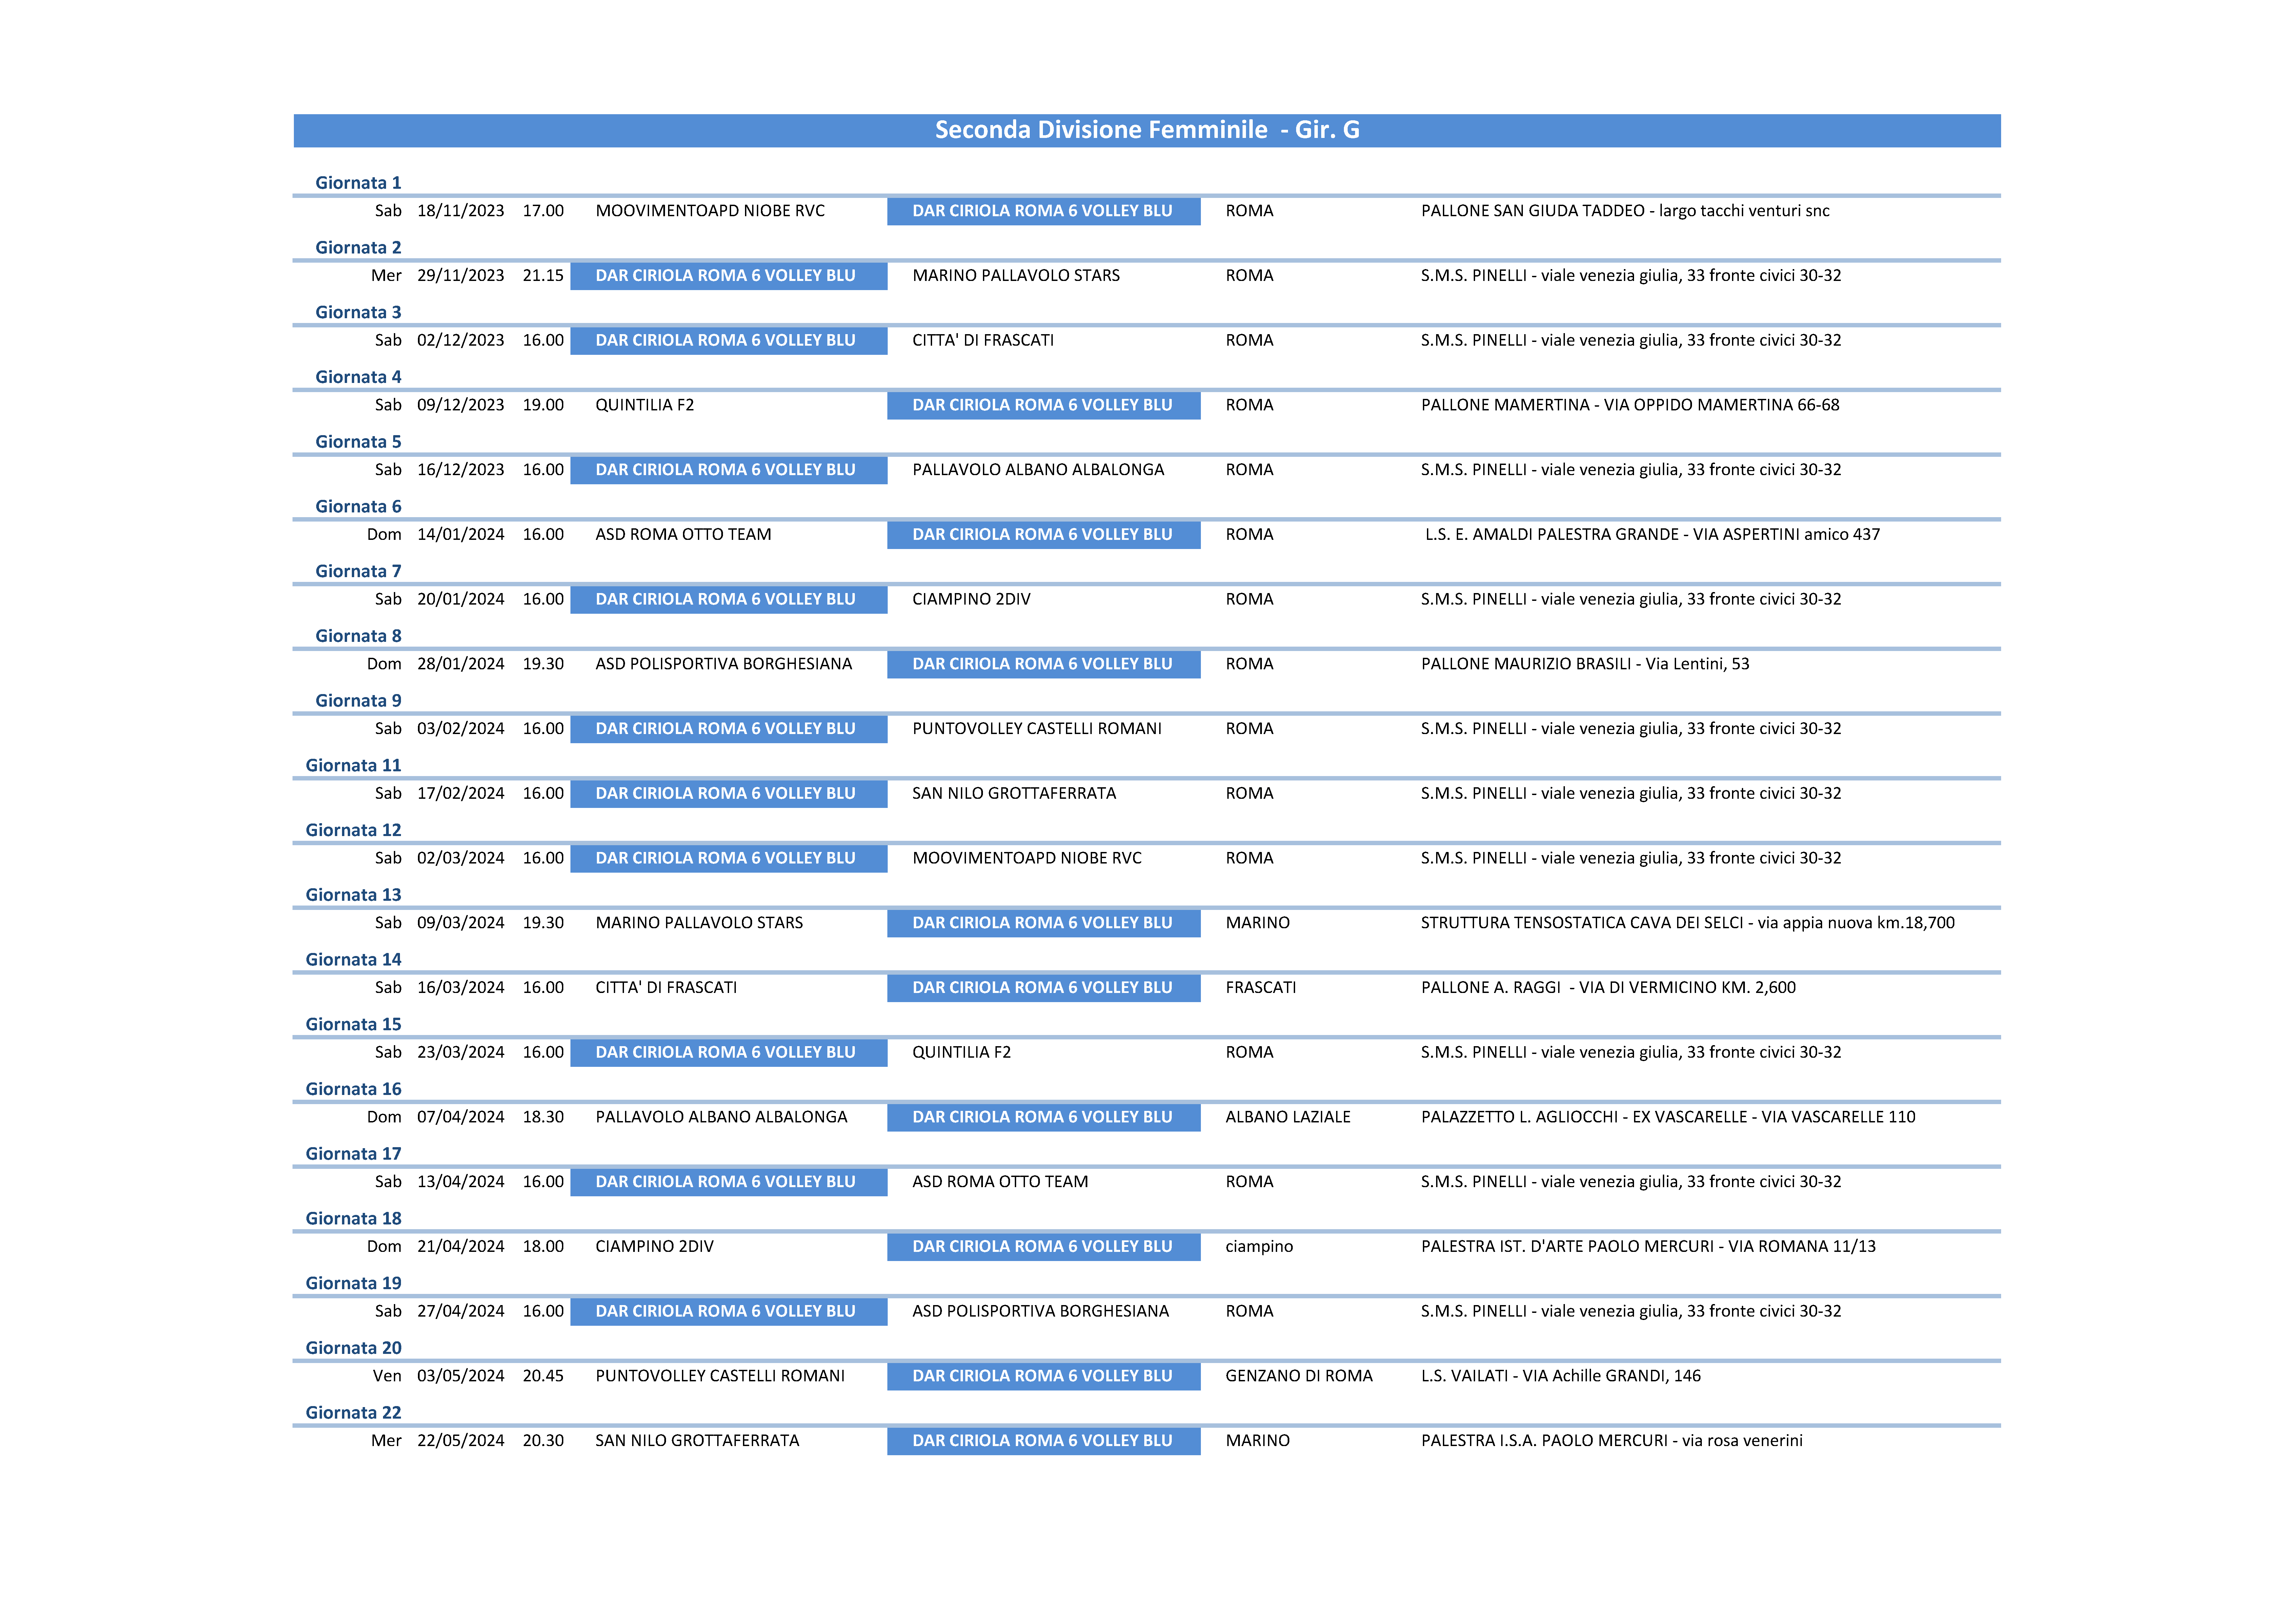The height and width of the screenshot is (1605, 2296).
Task: Click the Giornata 6 heading
Action: point(358,507)
